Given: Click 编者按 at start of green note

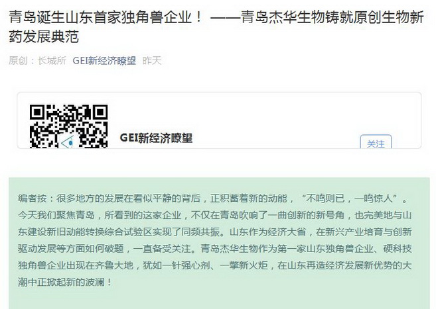Looking at the screenshot, I should tap(33, 199).
